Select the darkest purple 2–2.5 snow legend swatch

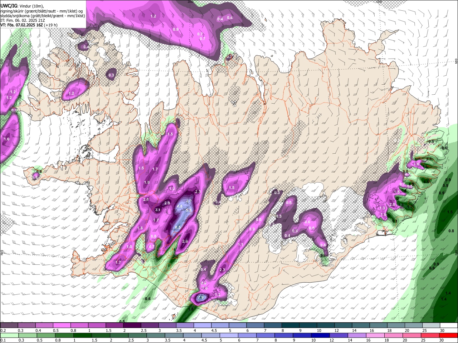click(x=132, y=325)
